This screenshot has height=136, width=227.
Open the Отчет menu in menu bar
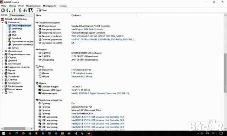tap(21, 6)
